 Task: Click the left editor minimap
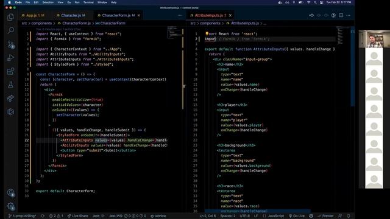(x=175, y=32)
